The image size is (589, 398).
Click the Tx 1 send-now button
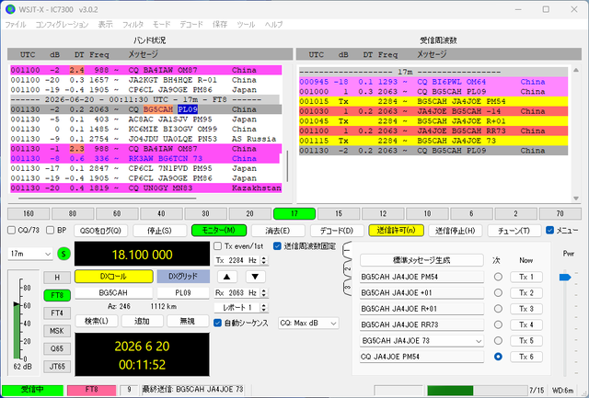(526, 277)
